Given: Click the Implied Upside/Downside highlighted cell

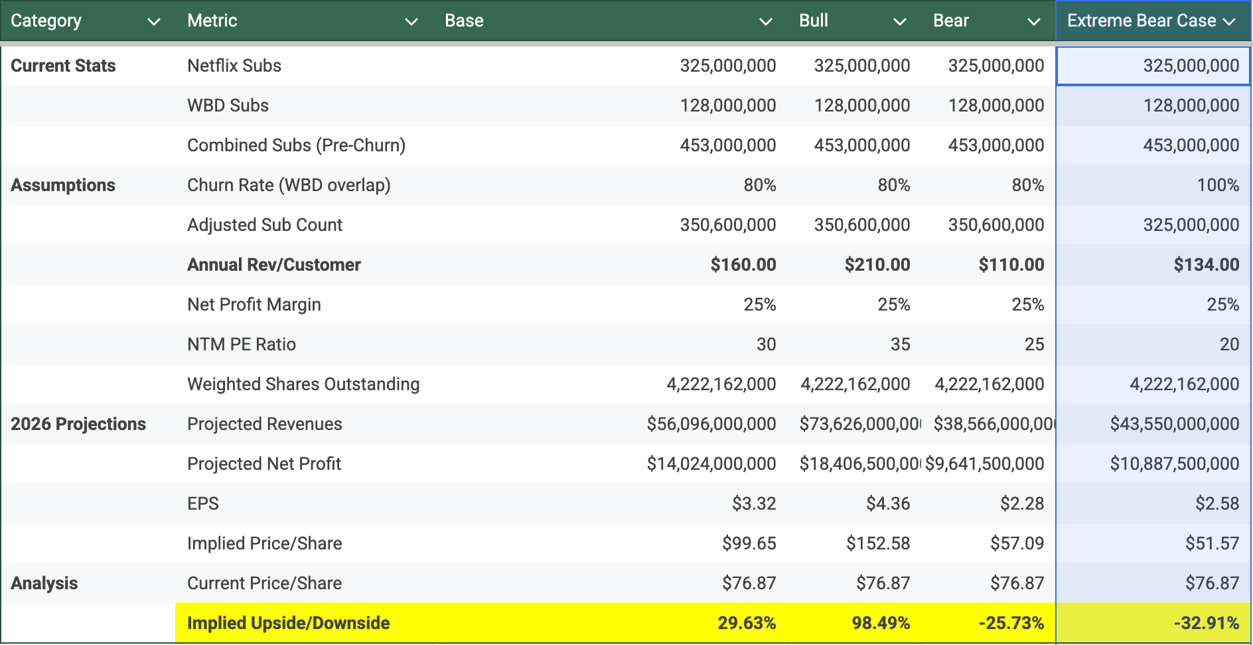Looking at the screenshot, I should pos(305,623).
